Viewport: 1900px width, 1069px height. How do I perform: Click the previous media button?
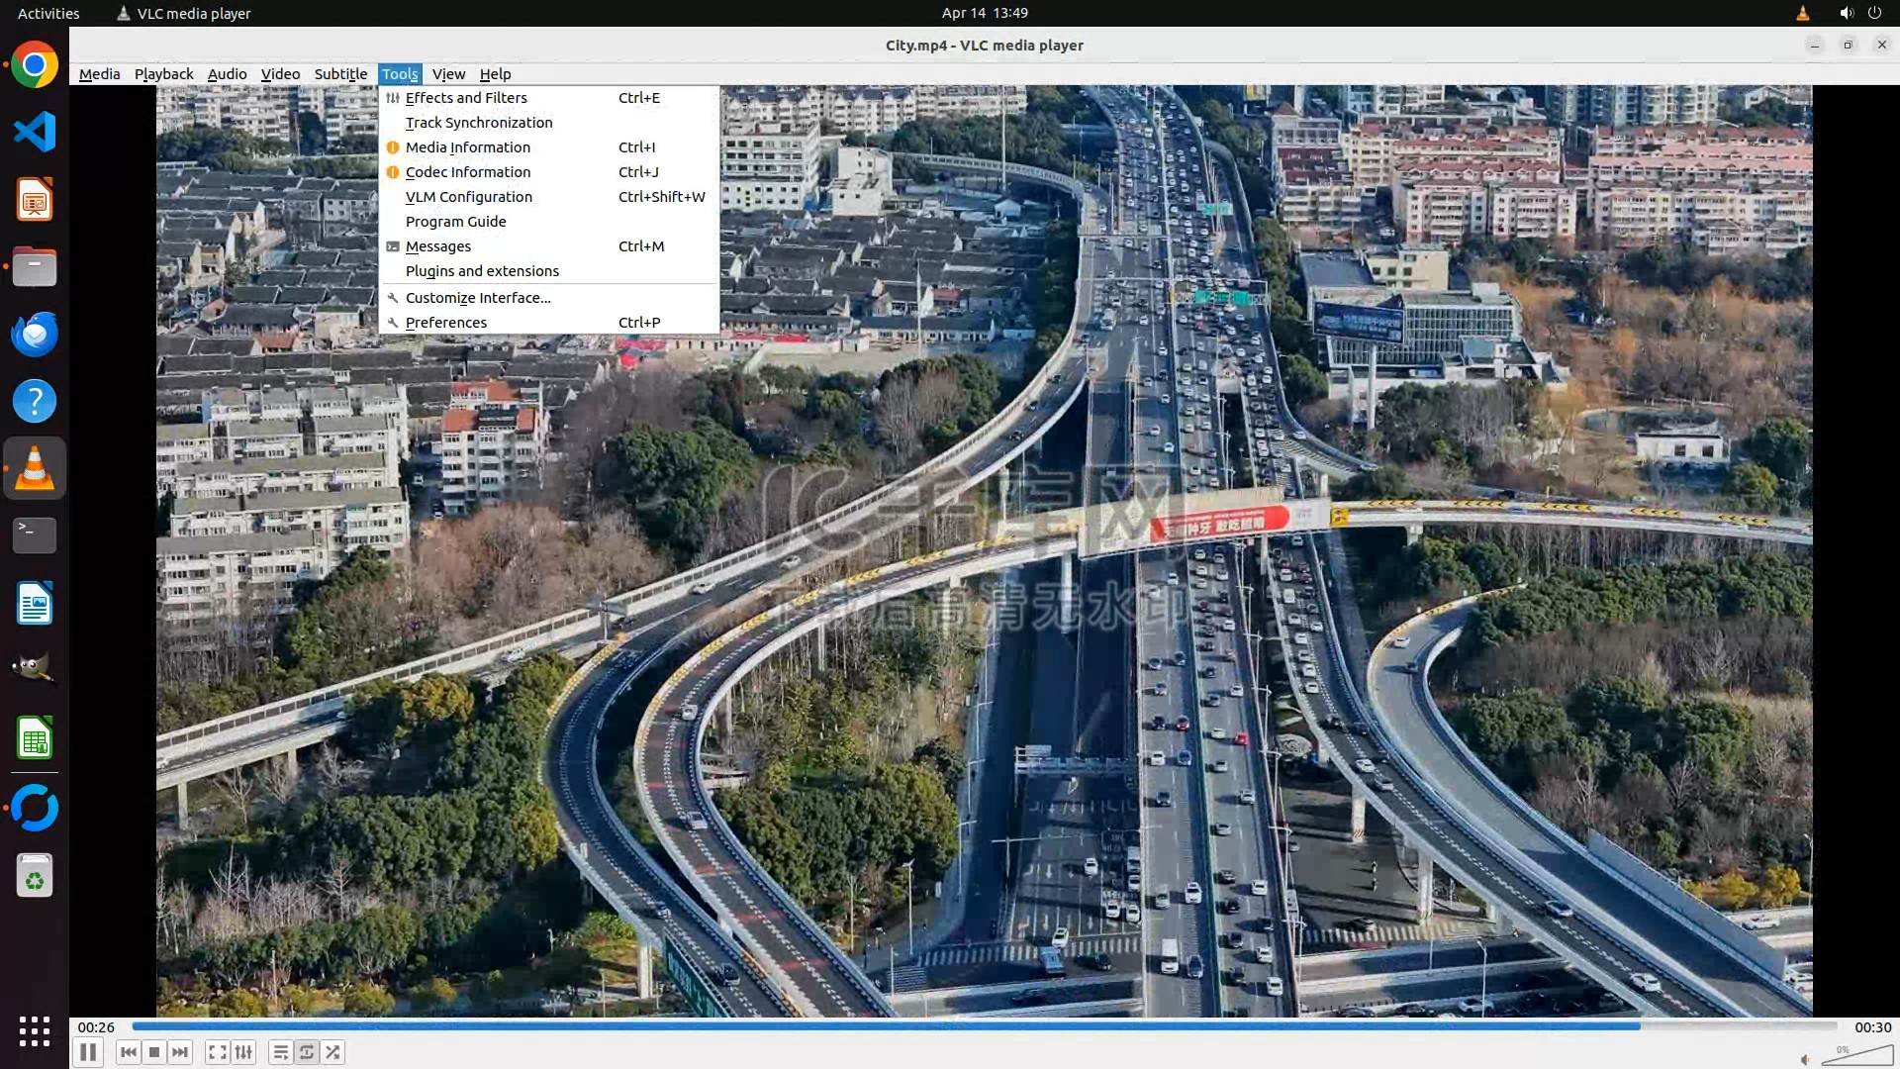128,1052
